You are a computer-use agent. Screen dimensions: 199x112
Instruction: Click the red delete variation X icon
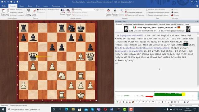pos(120,102)
